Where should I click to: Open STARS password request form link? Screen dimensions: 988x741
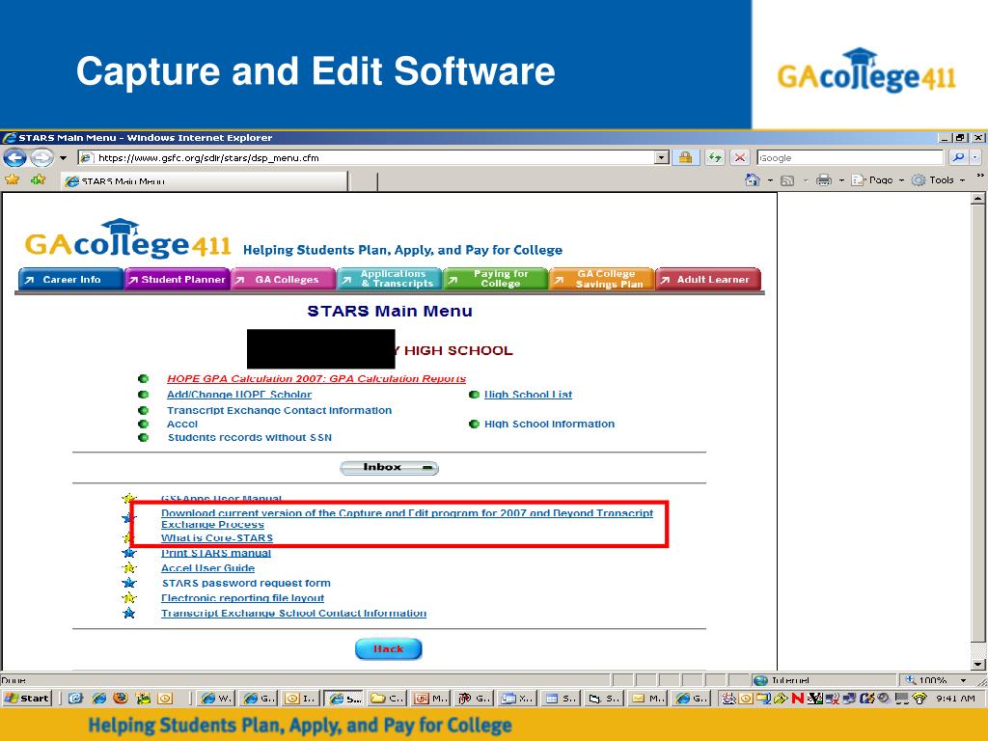pos(246,583)
